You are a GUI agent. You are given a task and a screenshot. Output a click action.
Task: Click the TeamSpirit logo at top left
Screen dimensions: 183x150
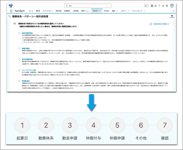tap(11, 5)
